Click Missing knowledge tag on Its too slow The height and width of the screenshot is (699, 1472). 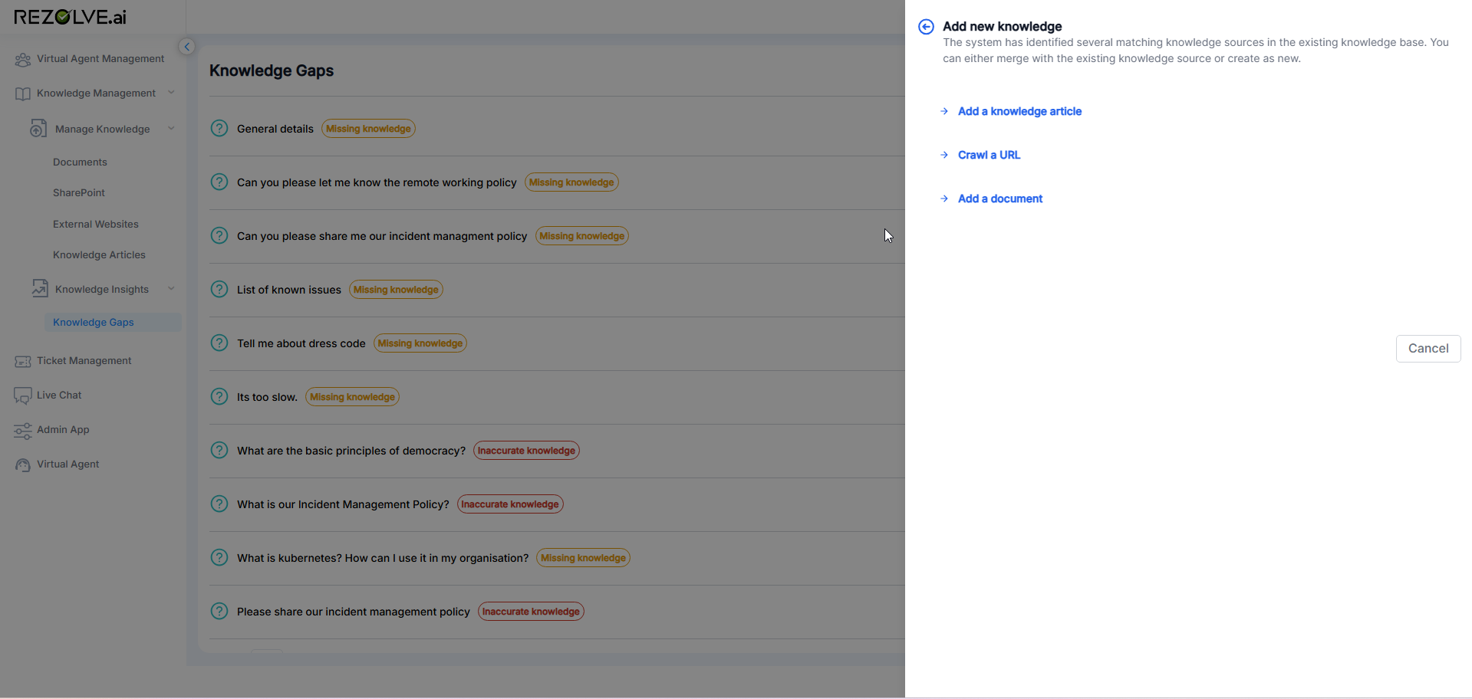coord(352,397)
